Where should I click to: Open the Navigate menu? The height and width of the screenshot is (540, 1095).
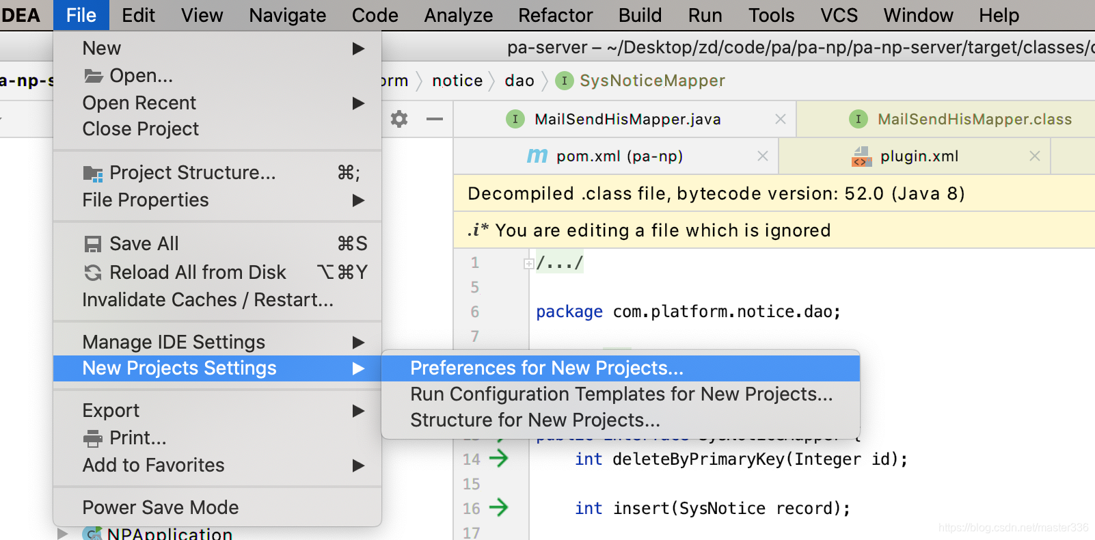tap(287, 15)
